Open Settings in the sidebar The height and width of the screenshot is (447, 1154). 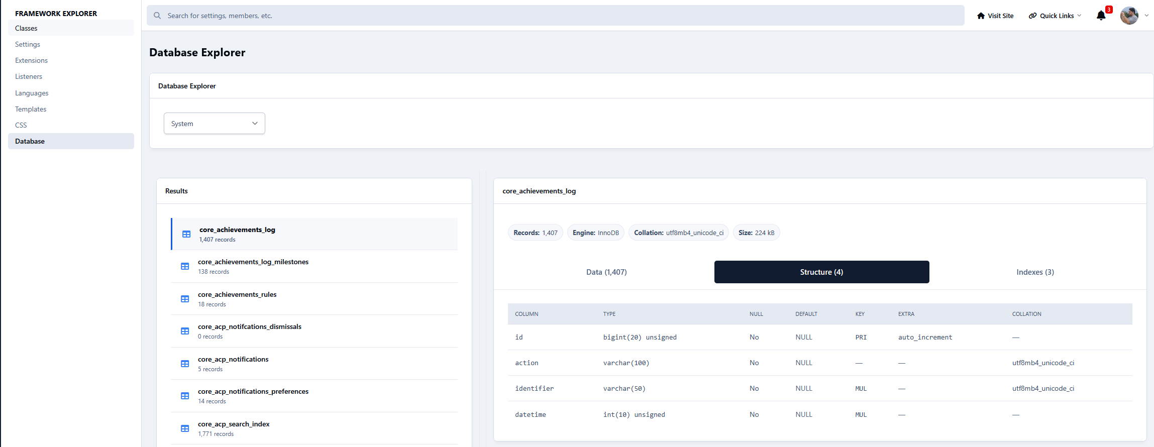[x=71, y=44]
